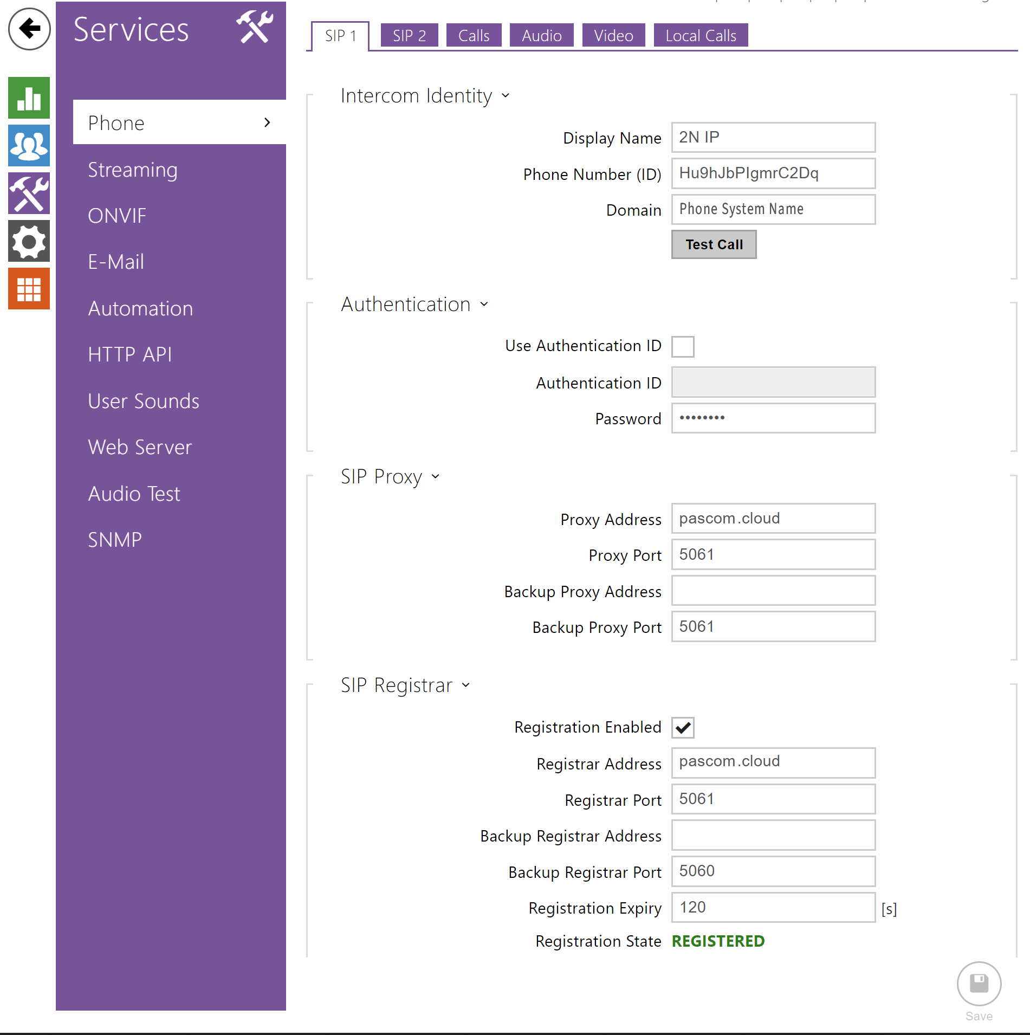Collapse the SIP Registrar section

pos(465,685)
